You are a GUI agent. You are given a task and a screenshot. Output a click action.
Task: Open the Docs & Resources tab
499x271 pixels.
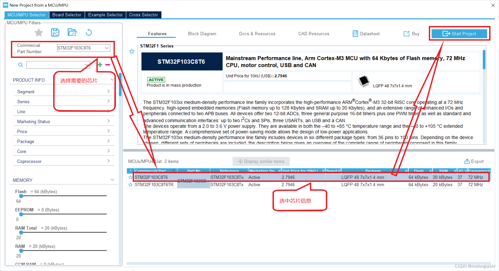(257, 34)
